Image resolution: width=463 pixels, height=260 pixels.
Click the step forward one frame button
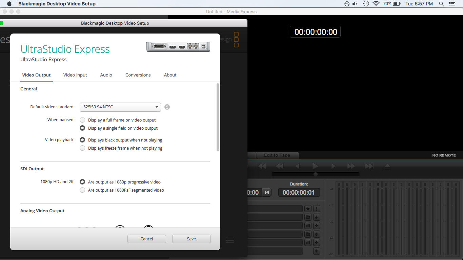[333, 166]
